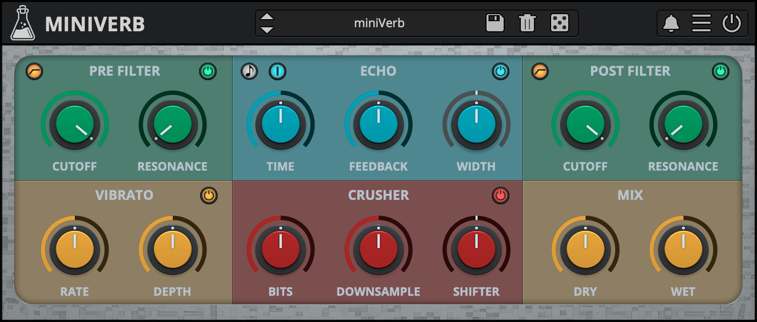Save the current preset with floppy icon
The height and width of the screenshot is (322, 757).
(x=495, y=23)
